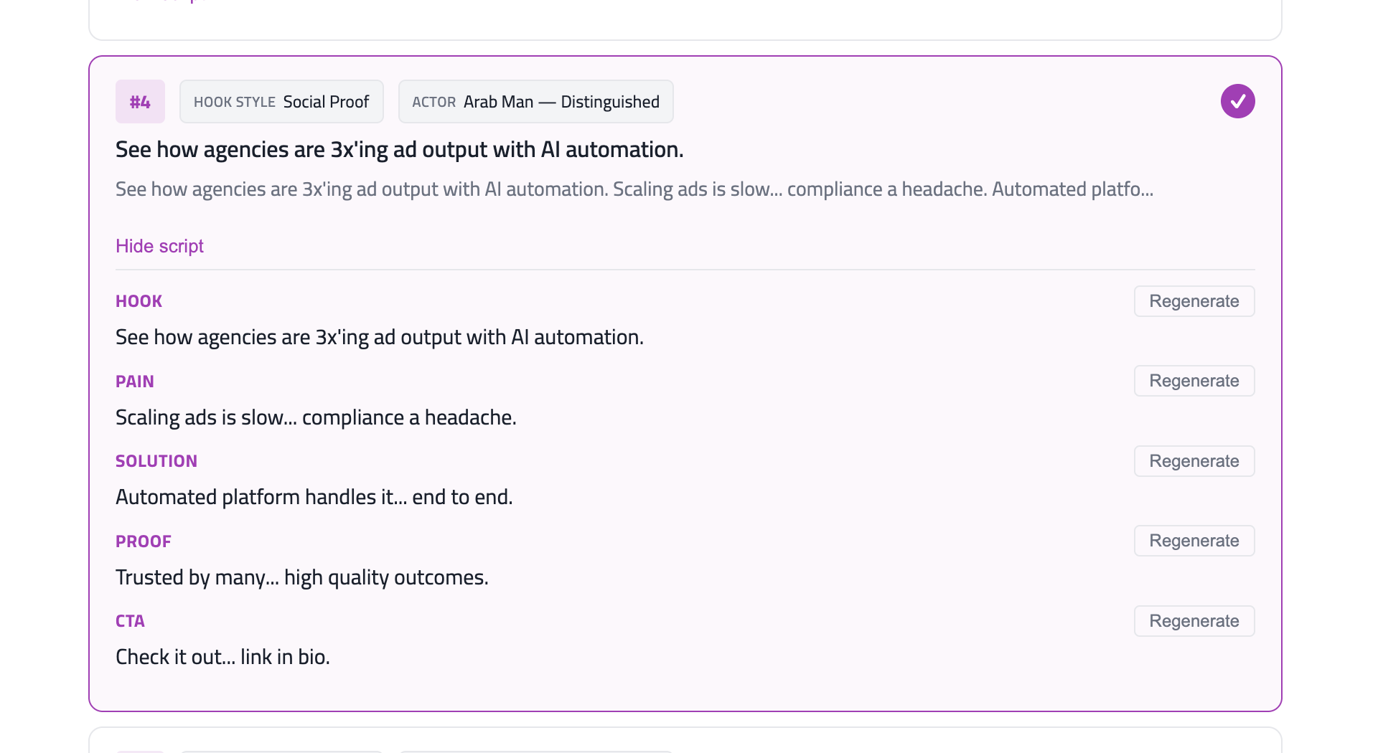The image size is (1378, 753).
Task: Click the CTA section label
Action: [130, 621]
